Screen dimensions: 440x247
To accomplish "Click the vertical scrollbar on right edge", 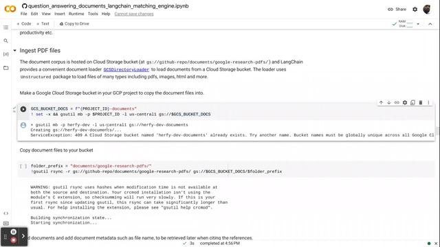I will 437,131.
